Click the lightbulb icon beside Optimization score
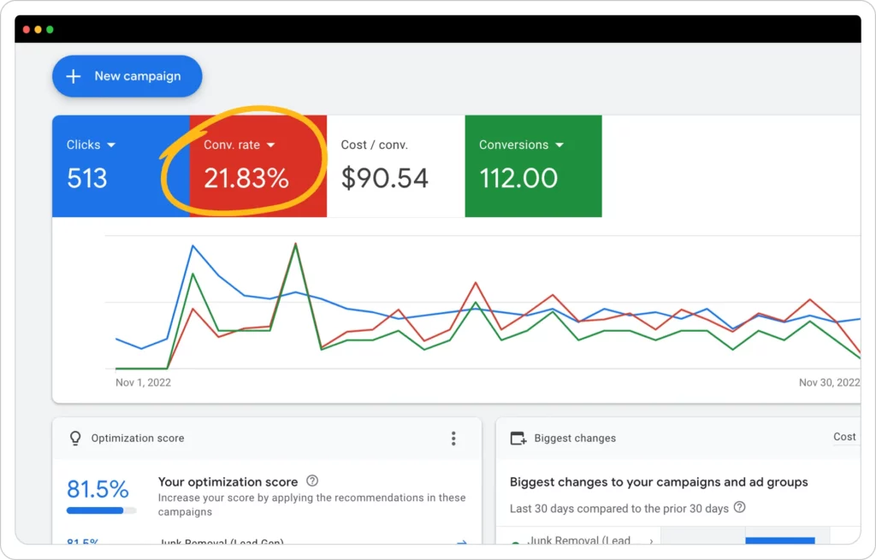The image size is (876, 560). 75,439
